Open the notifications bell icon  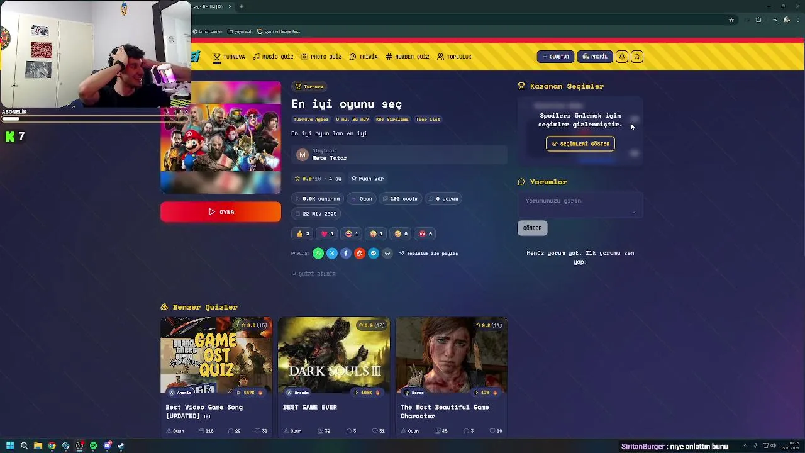coord(622,57)
